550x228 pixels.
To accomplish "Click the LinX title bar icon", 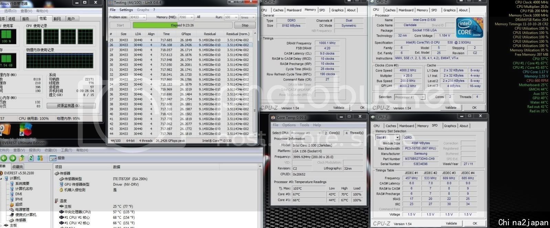I will 111,2.
